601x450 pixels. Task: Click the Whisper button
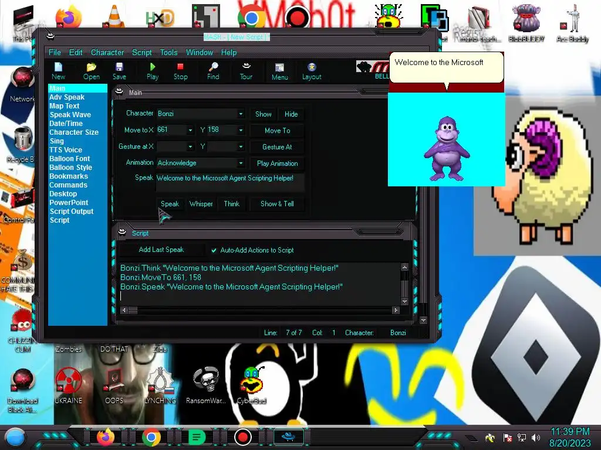click(x=201, y=204)
